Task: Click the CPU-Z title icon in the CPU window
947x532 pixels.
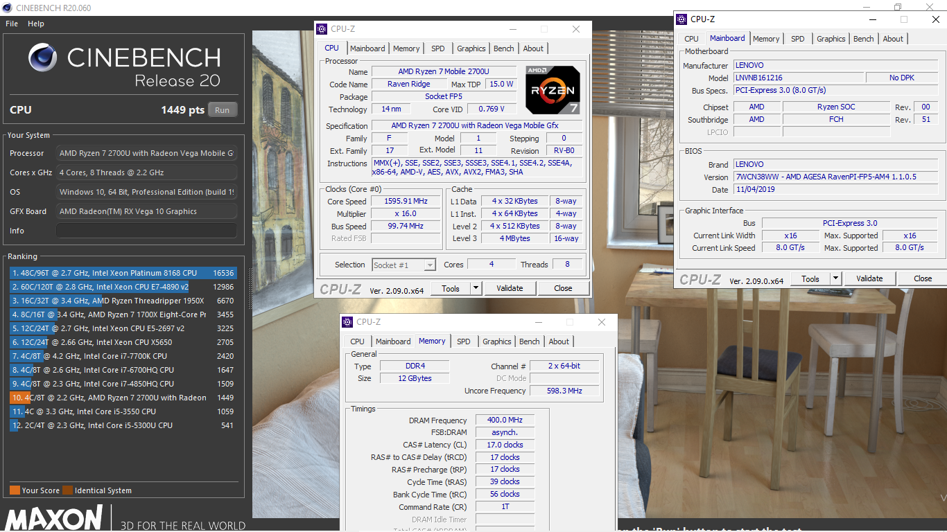Action: pyautogui.click(x=322, y=29)
